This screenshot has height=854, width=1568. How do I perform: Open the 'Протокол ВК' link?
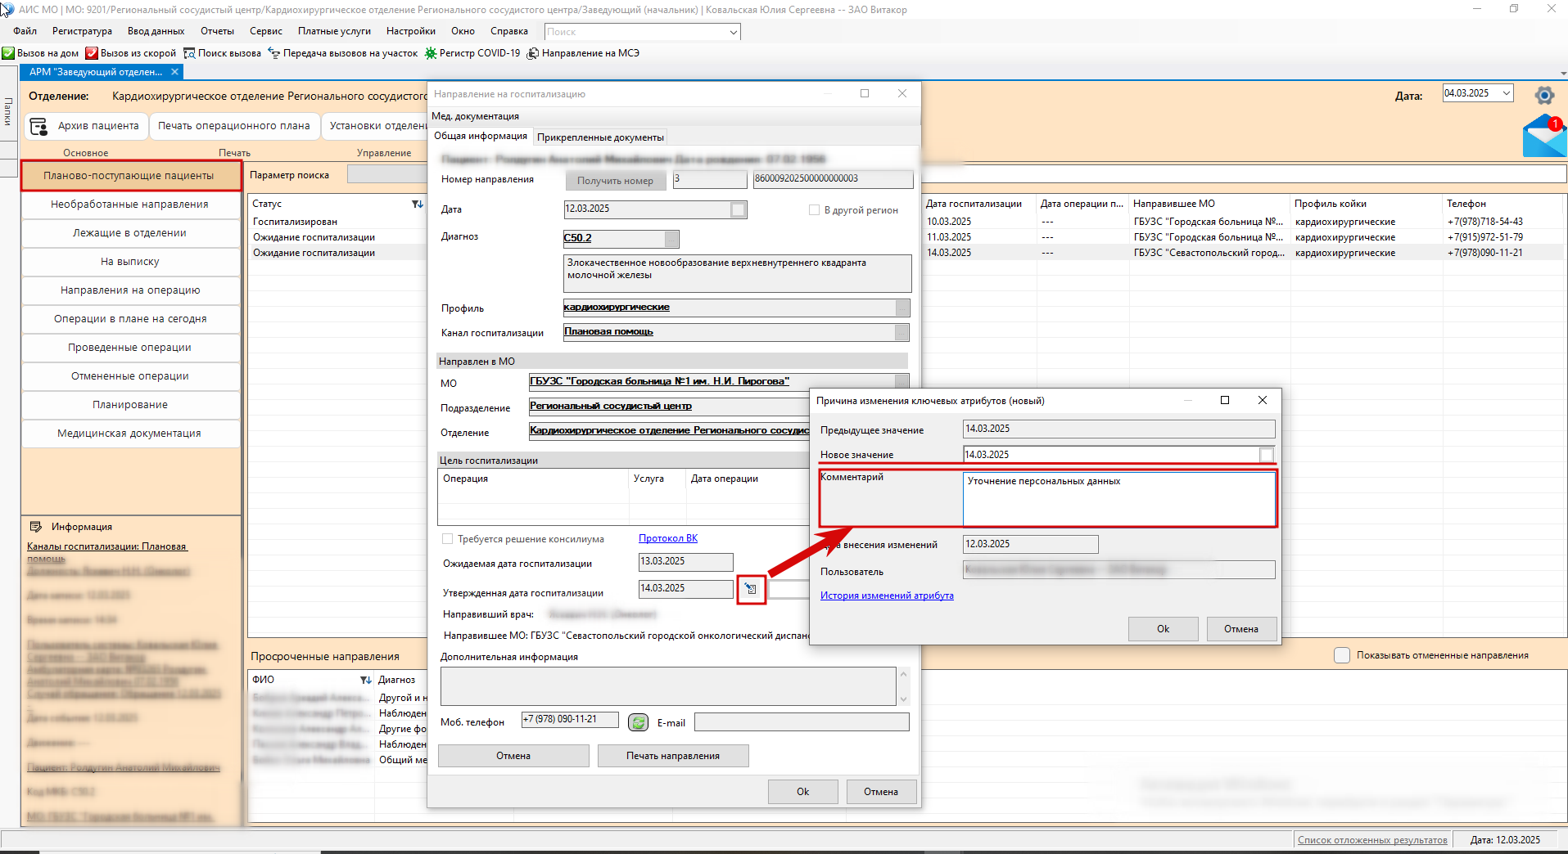click(x=668, y=538)
